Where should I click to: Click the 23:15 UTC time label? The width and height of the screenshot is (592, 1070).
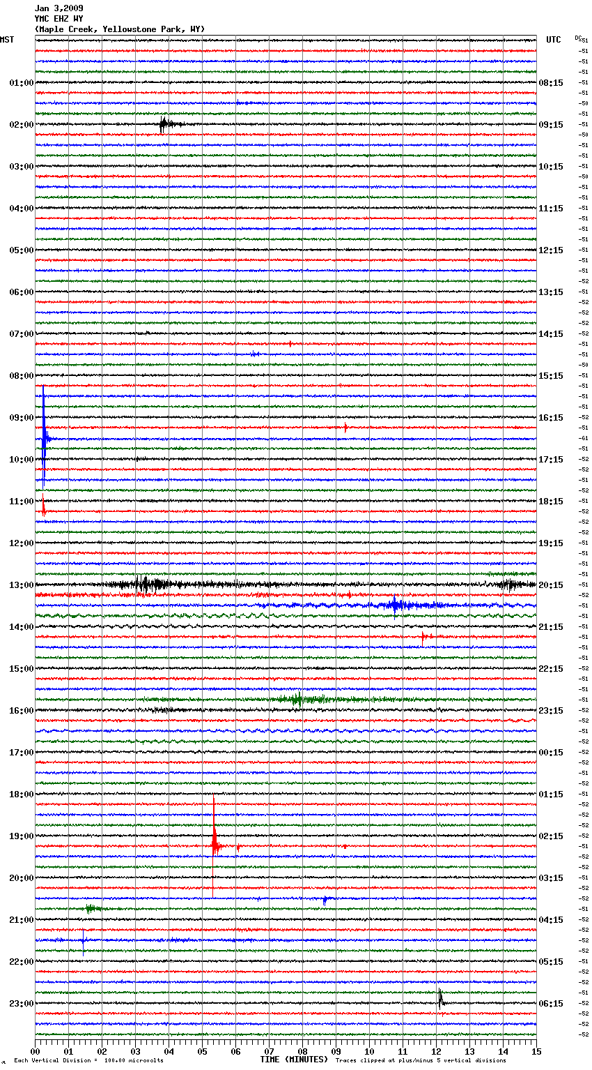pyautogui.click(x=551, y=711)
